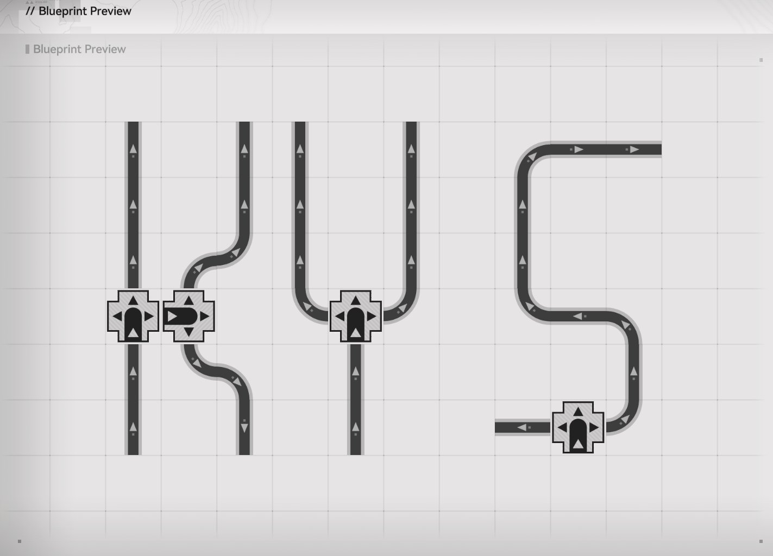Select the junction joining the U-shaped belt
773x556 pixels.
pos(355,316)
